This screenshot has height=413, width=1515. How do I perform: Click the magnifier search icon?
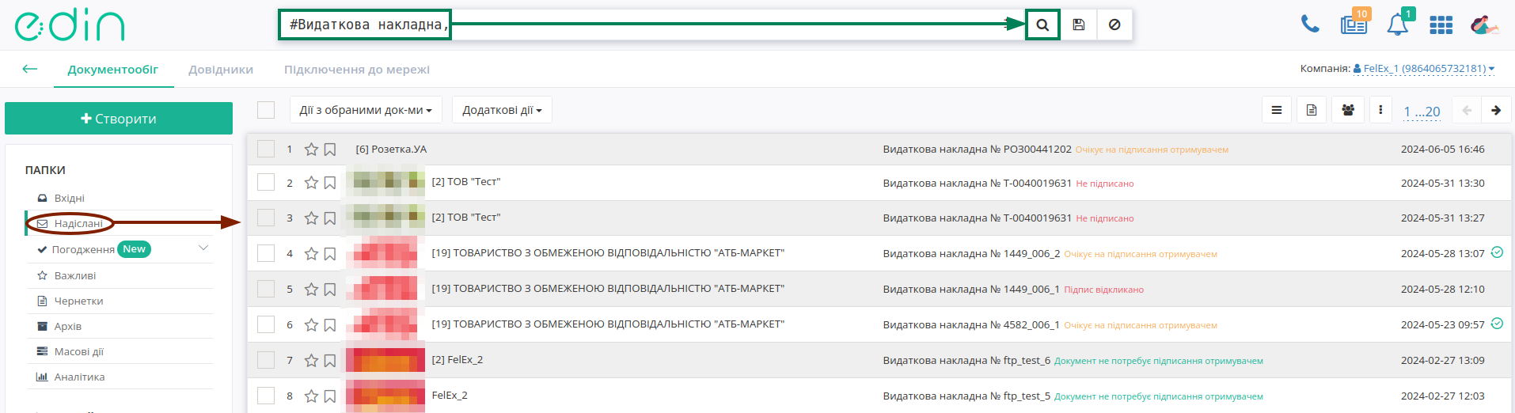click(1042, 25)
